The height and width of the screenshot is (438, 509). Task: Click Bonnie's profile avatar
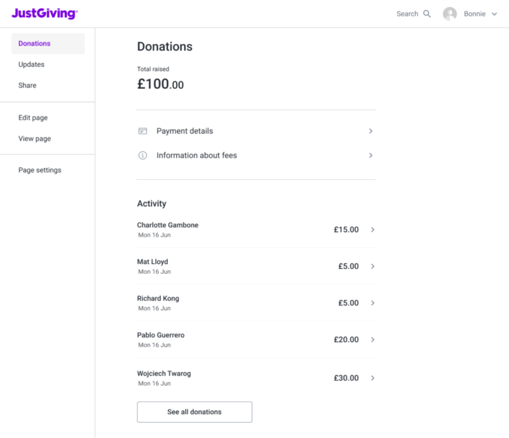[x=449, y=14]
